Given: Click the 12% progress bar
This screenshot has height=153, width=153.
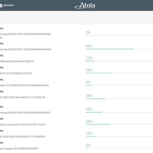Looking at the screenshot, I should click(119, 61).
